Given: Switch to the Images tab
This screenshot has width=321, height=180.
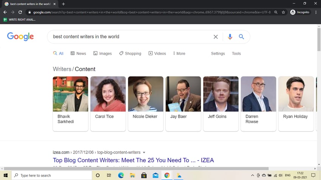Looking at the screenshot, I should [x=103, y=53].
